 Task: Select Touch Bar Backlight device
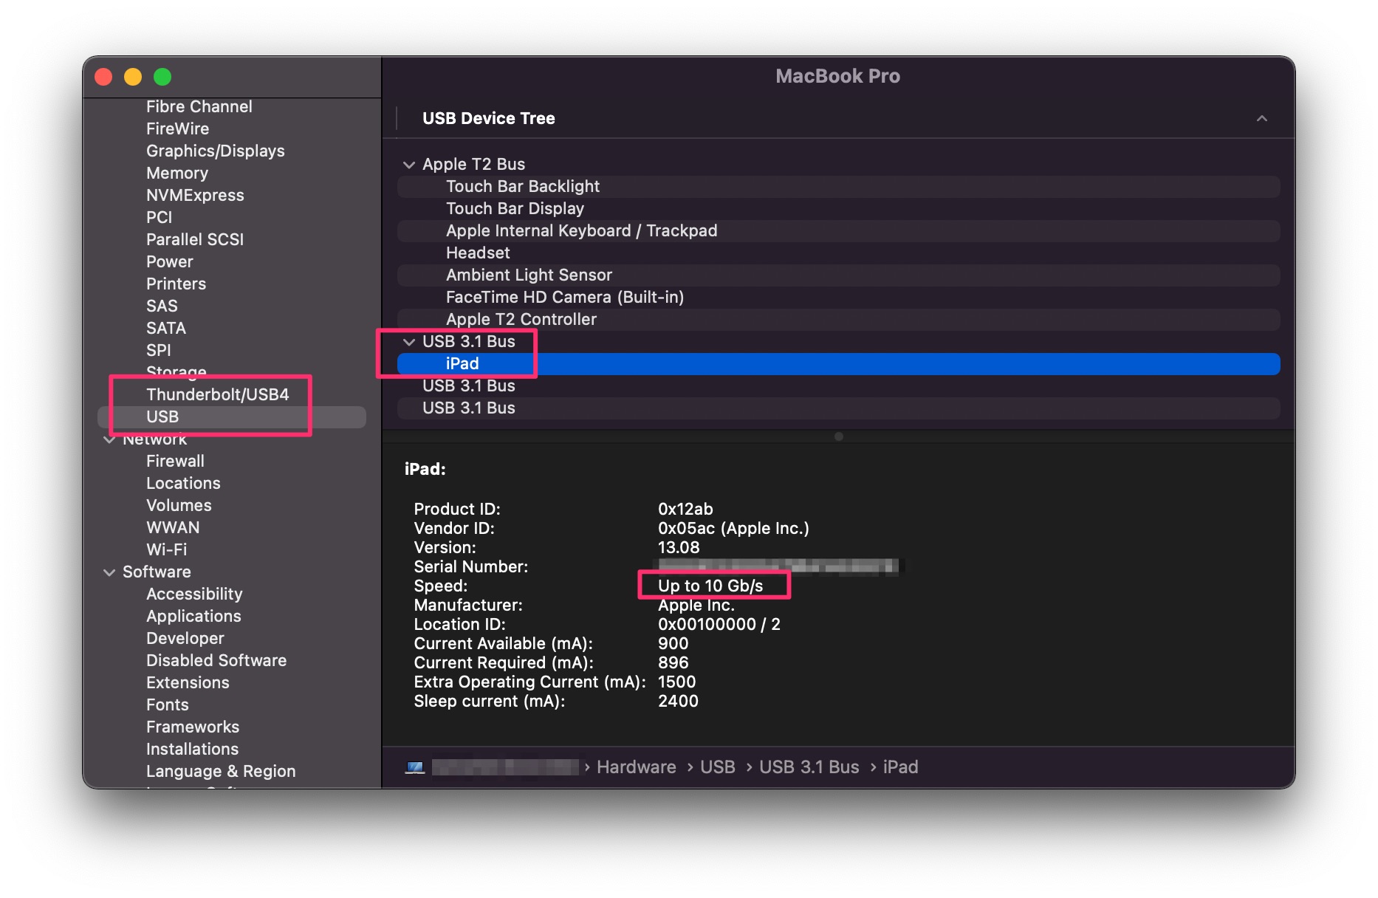tap(838, 187)
